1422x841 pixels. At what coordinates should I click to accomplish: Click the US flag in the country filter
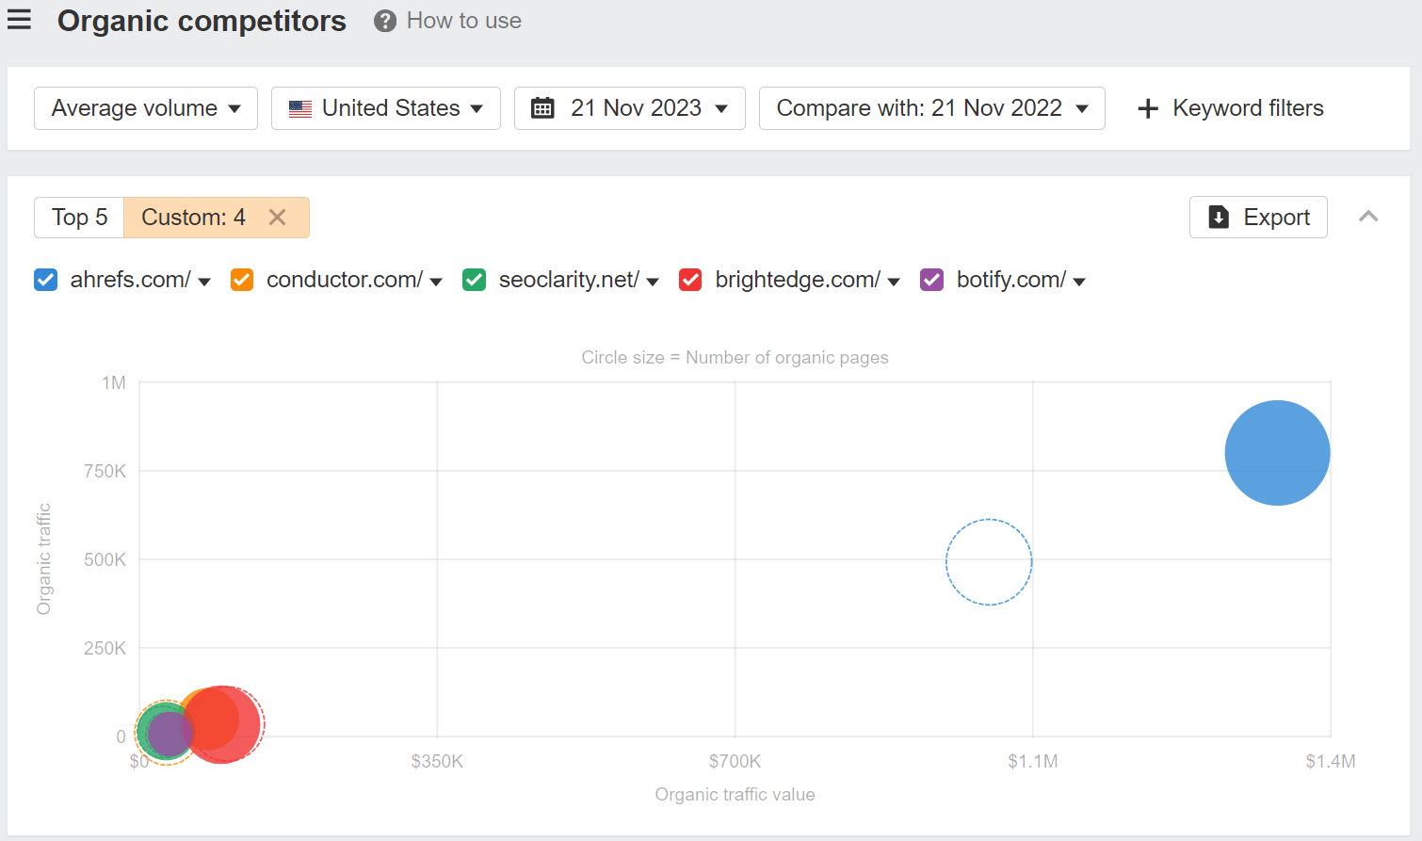click(x=299, y=108)
